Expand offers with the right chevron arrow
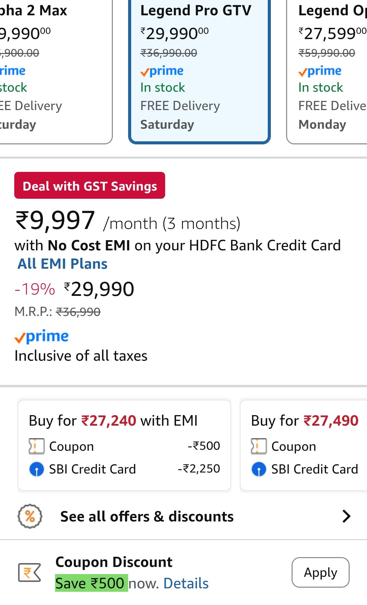Screen dimensions: 367x605 click(346, 516)
